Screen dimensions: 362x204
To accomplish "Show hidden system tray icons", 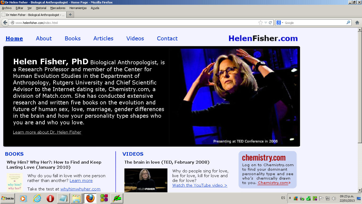I will 290,198.
